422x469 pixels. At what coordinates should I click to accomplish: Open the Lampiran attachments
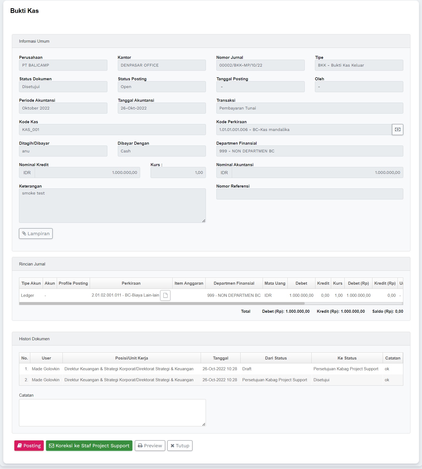coord(36,234)
